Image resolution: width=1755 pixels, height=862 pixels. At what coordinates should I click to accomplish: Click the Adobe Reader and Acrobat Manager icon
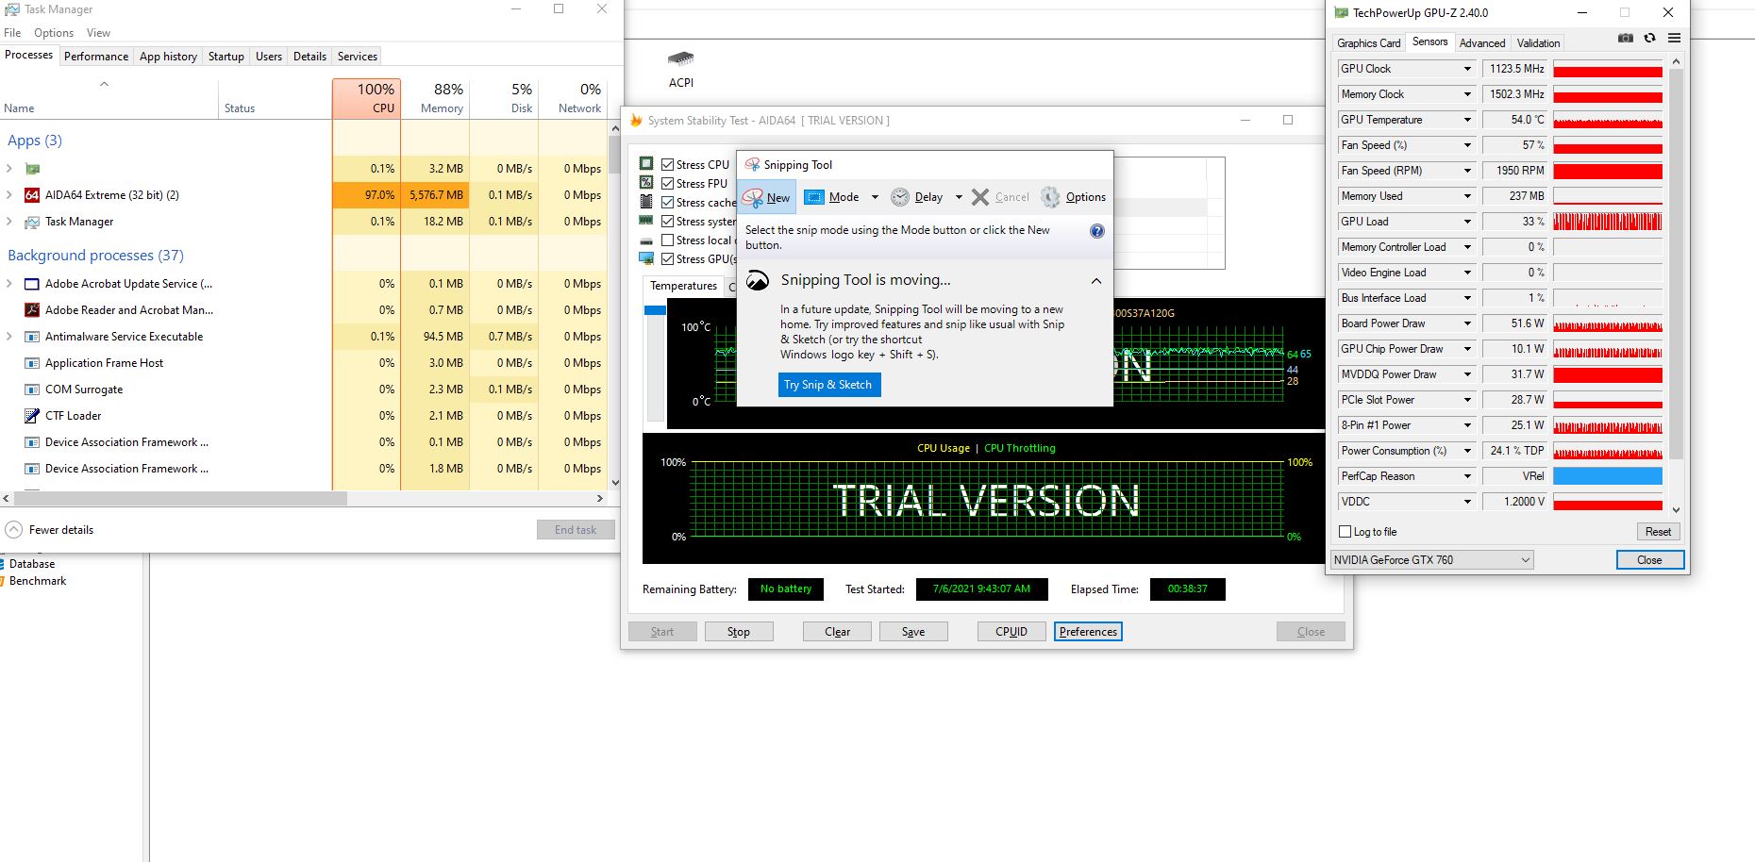pos(32,310)
